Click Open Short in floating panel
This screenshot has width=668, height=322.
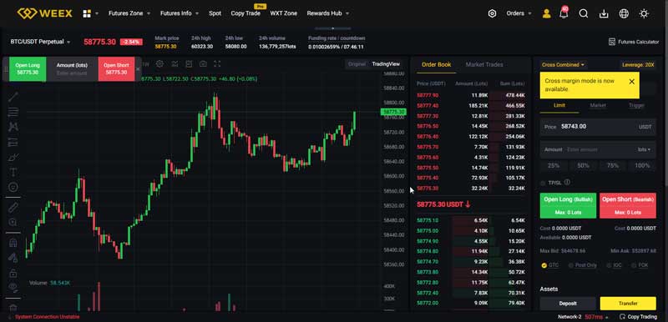(116, 69)
